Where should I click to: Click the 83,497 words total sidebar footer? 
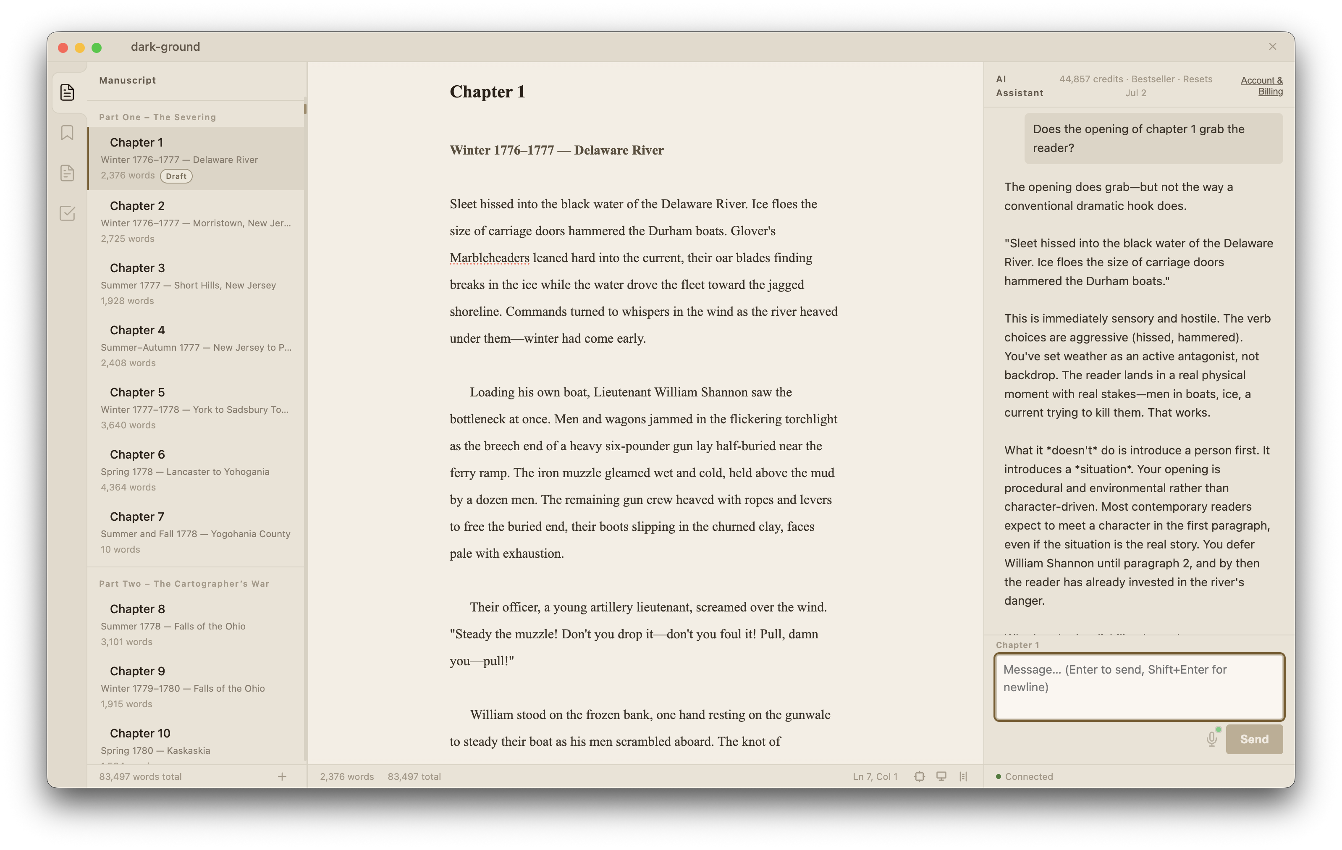tap(140, 777)
